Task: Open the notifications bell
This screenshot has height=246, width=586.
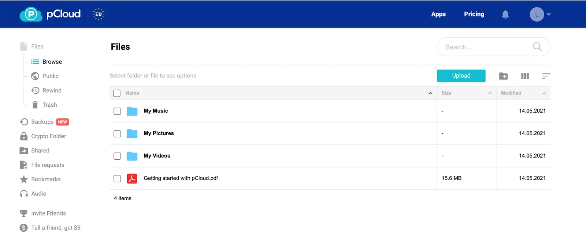Action: pos(505,14)
